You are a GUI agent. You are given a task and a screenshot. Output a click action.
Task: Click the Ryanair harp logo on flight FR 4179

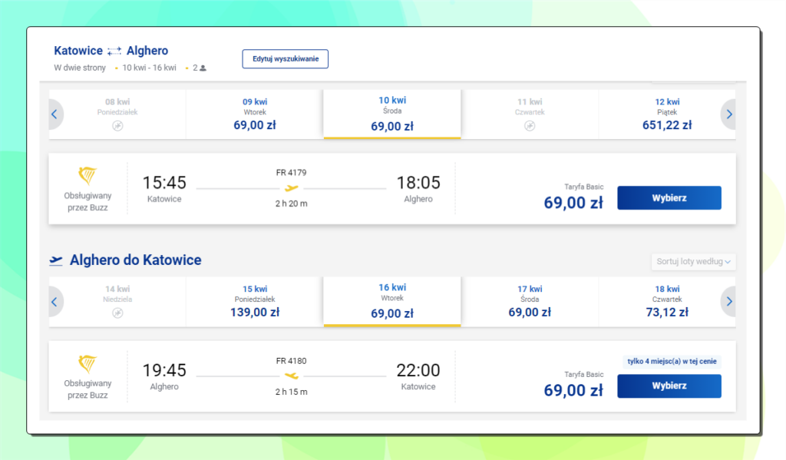point(88,176)
